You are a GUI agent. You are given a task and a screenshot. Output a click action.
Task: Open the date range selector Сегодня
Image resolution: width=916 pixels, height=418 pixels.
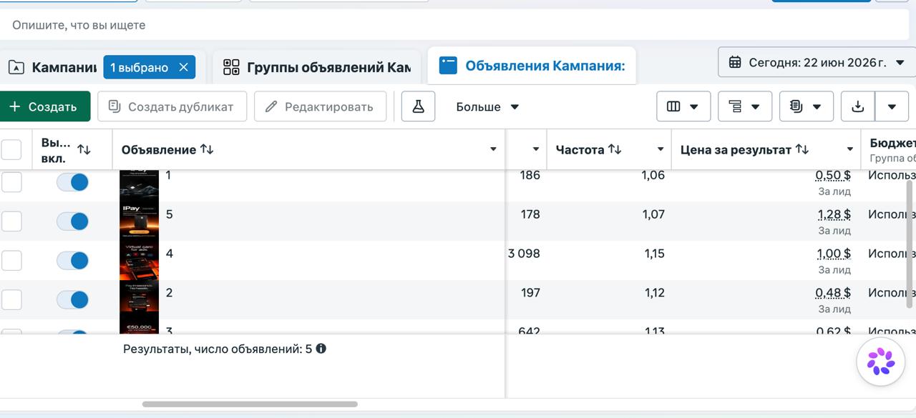coord(817,62)
